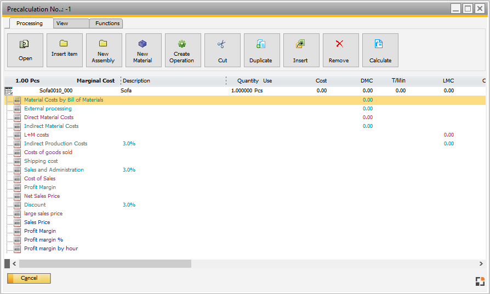
Task: Select Material Costs by Bill of Materials
Action: [64, 100]
